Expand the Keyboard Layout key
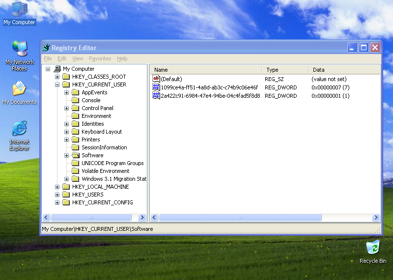Screen dimensions: 393x280 point(66,132)
